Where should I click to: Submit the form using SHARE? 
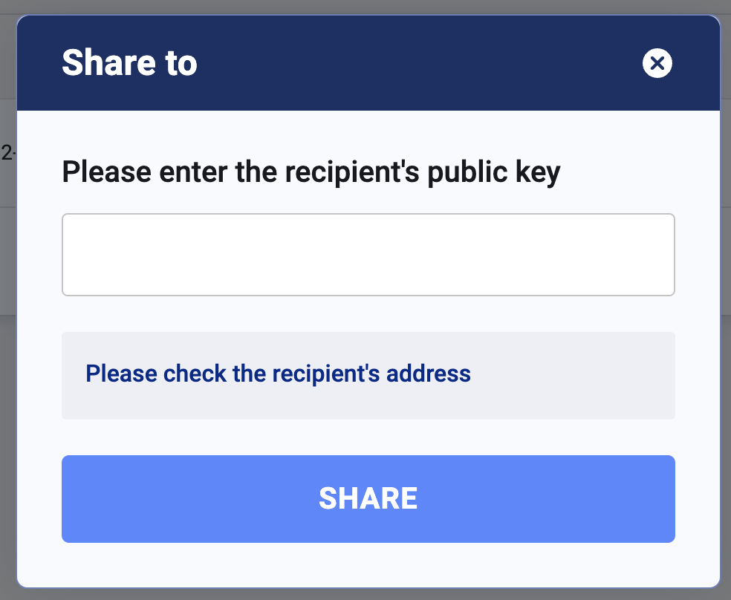click(368, 498)
